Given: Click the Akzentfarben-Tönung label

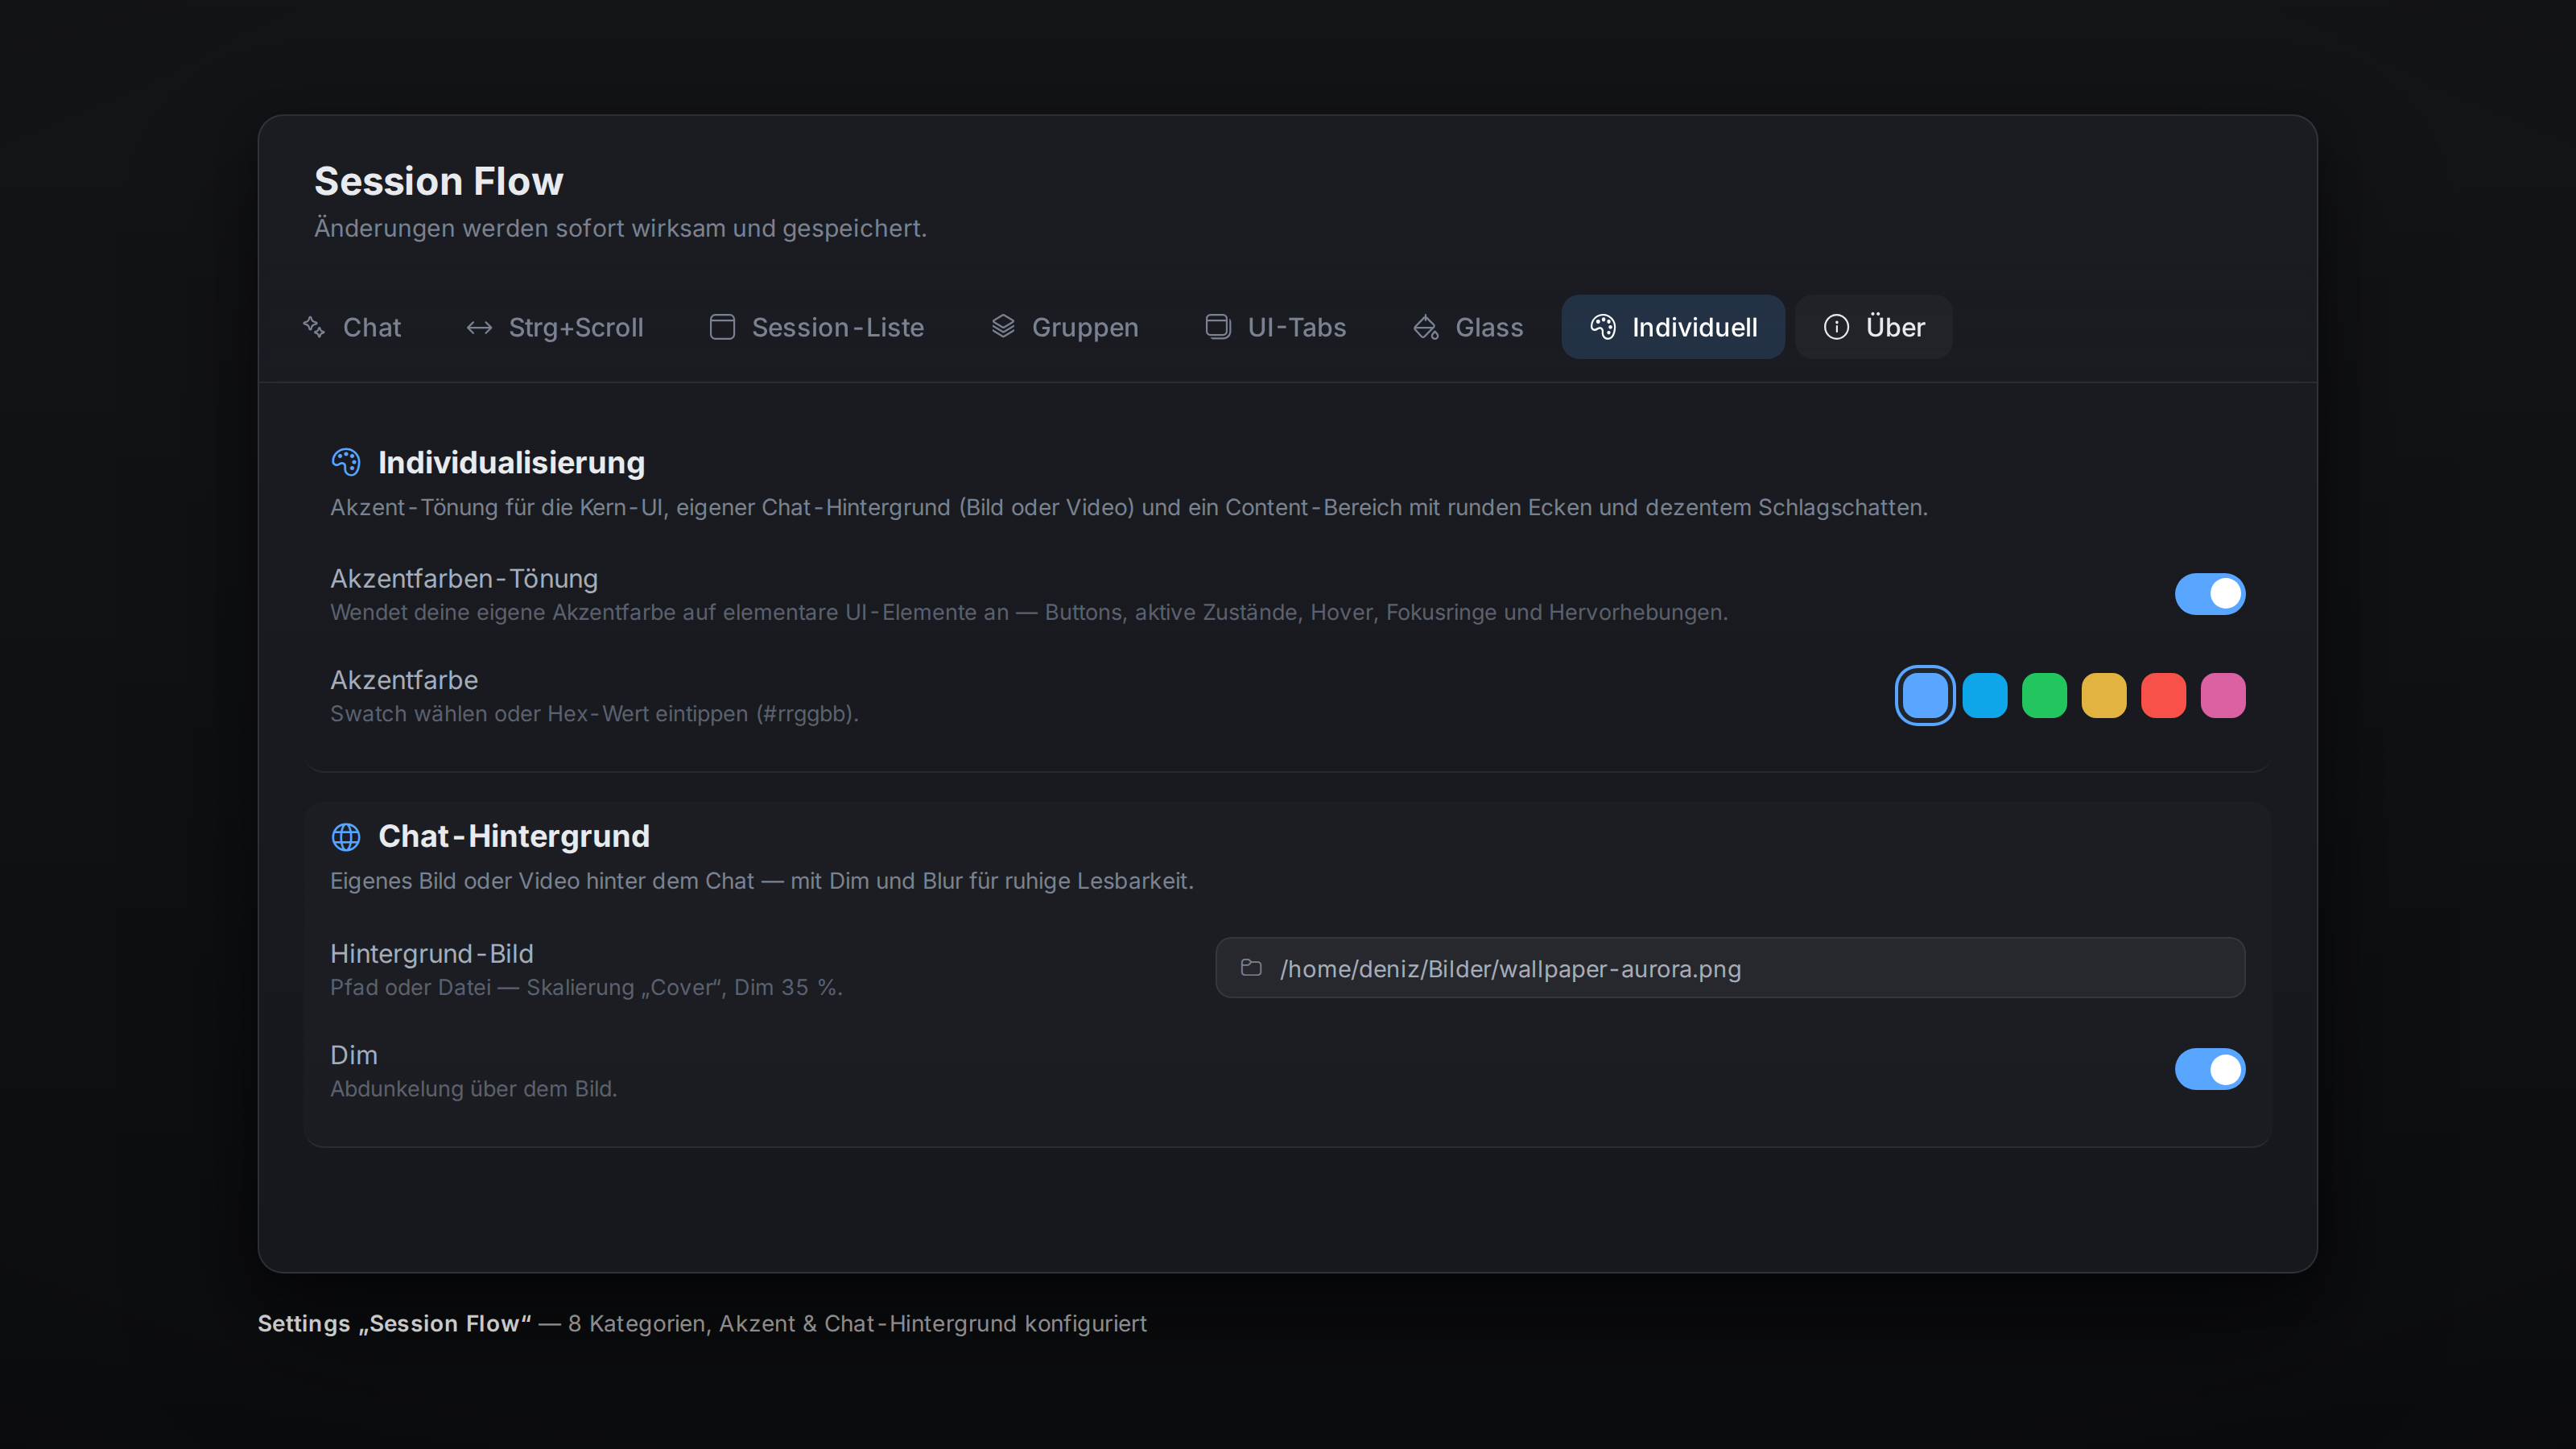Looking at the screenshot, I should (x=464, y=578).
